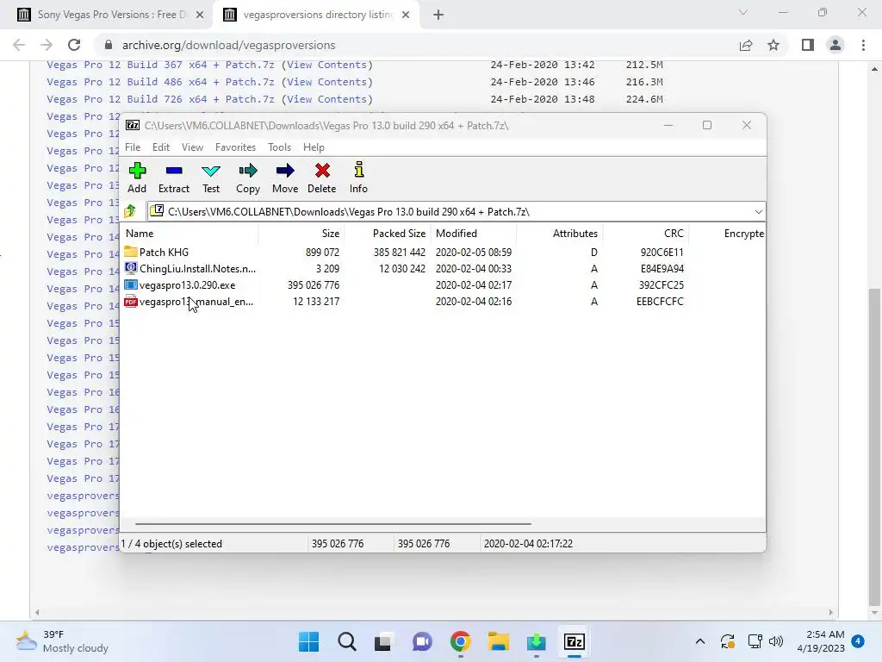Switch to Sony Vegas Pro Versions tab
882x662 pixels.
pyautogui.click(x=111, y=15)
